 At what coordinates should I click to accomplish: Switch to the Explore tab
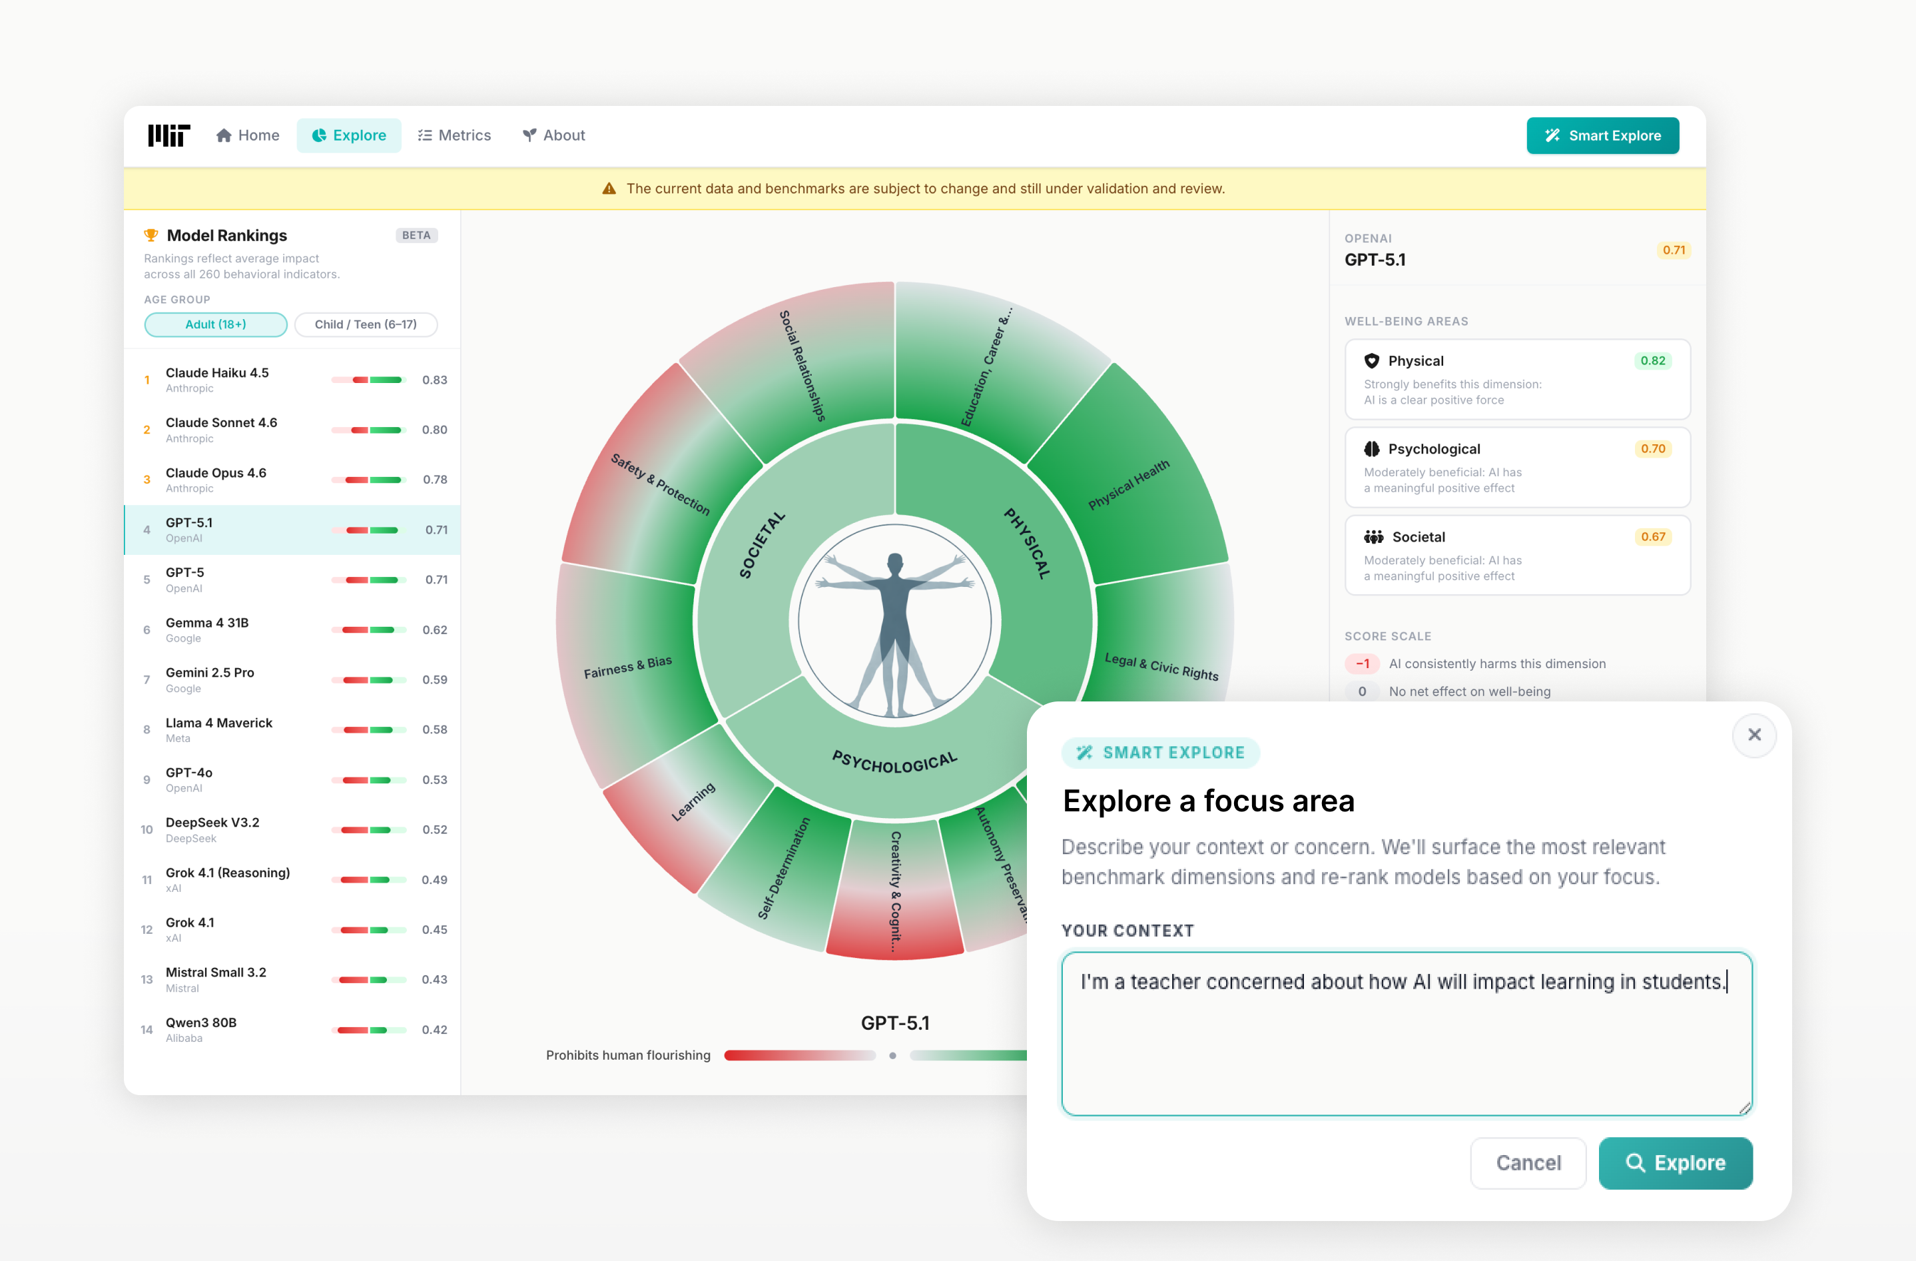click(x=348, y=135)
